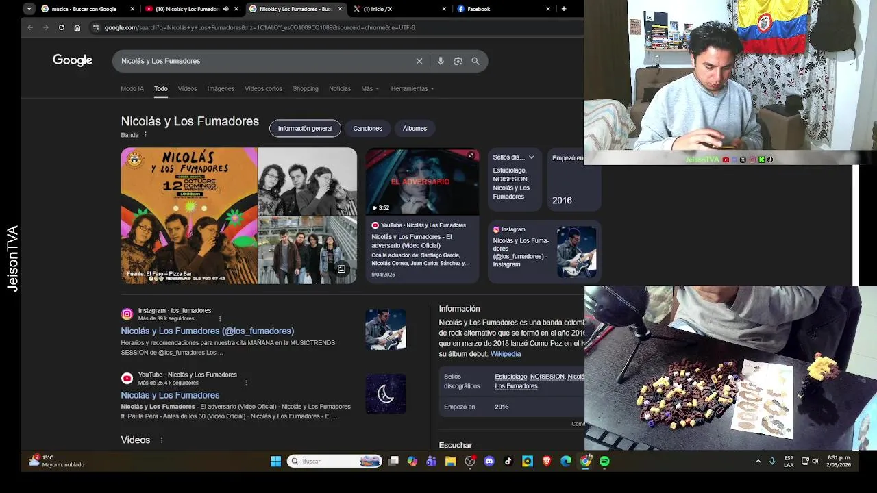Click the Álbumes chip
The image size is (877, 493).
coord(415,128)
